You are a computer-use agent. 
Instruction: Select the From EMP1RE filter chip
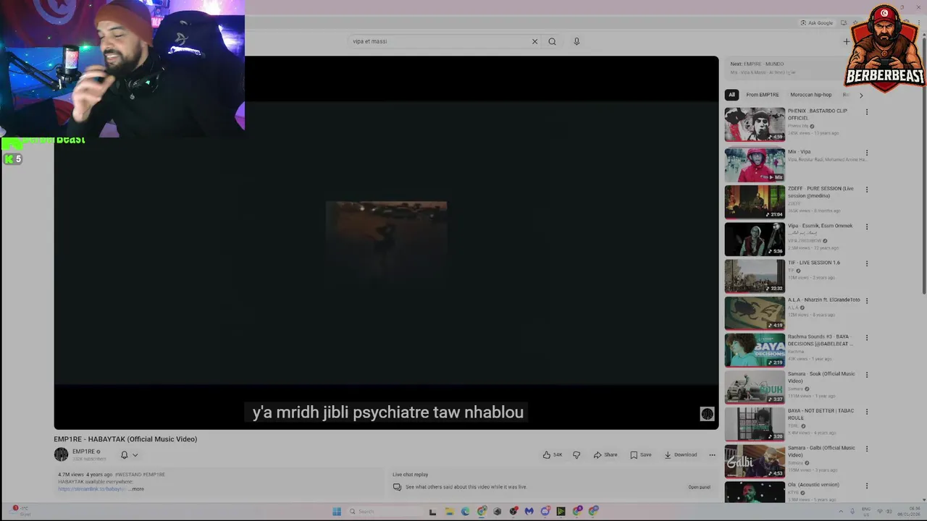tap(763, 95)
